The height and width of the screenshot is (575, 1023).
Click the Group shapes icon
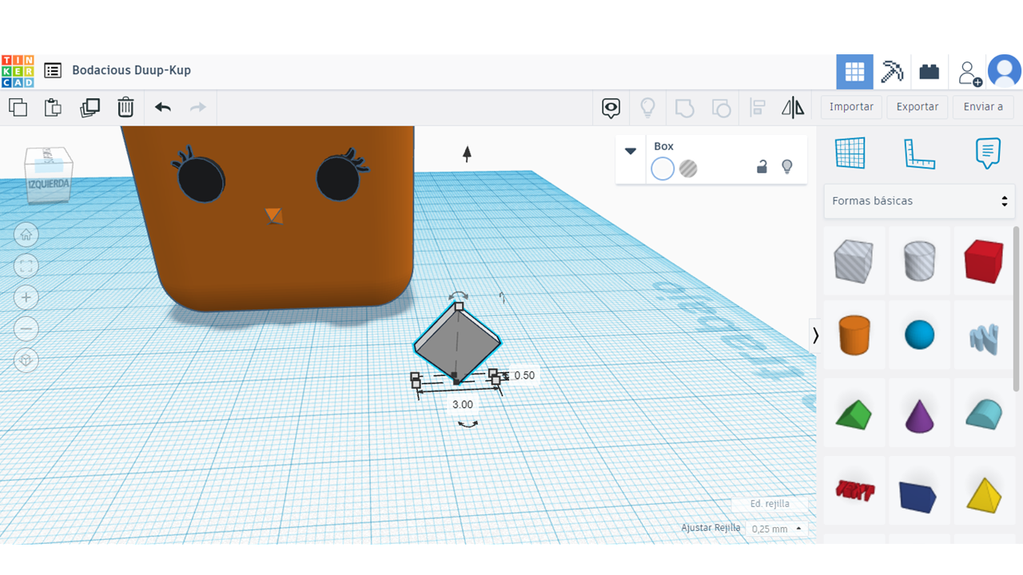tap(684, 108)
